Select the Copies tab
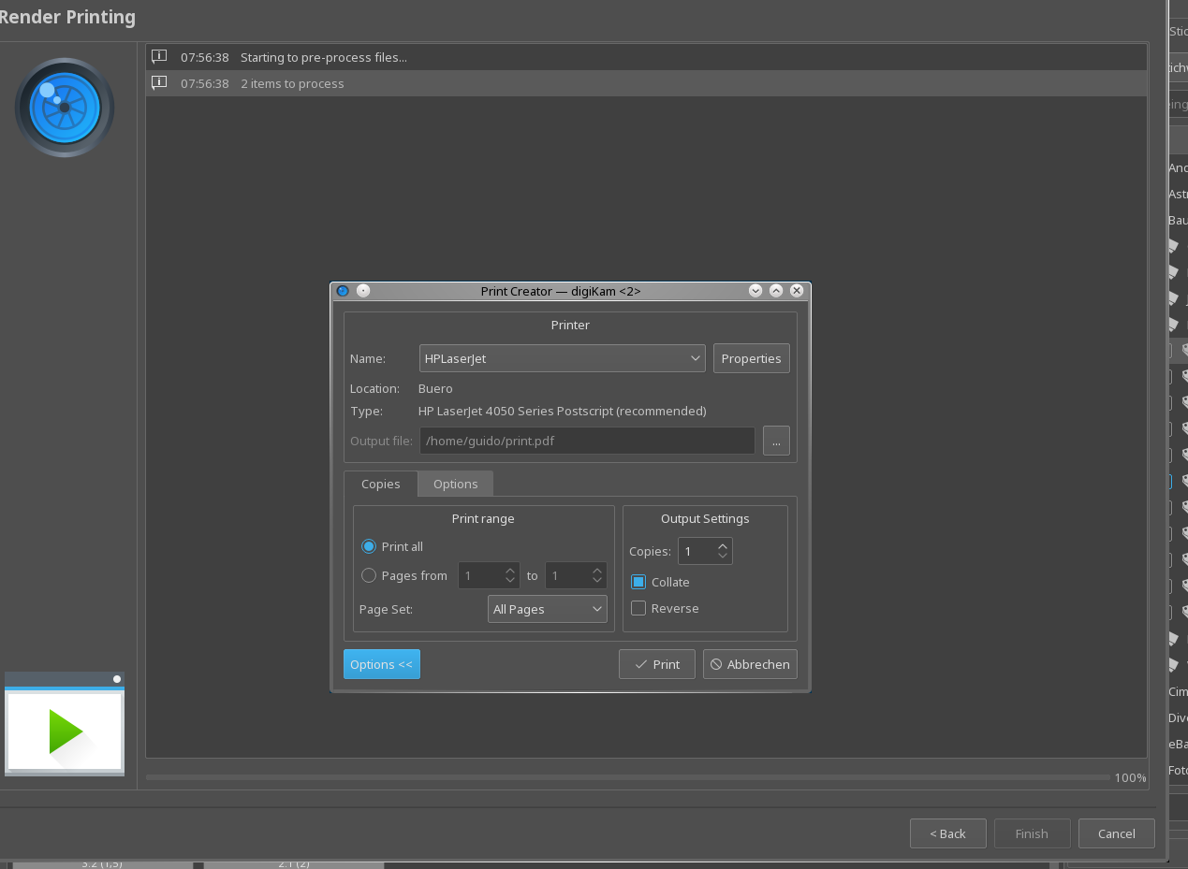 coord(381,484)
